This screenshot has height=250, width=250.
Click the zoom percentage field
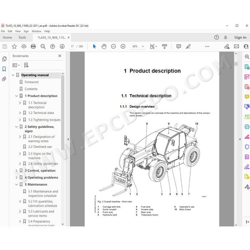pos(135,46)
